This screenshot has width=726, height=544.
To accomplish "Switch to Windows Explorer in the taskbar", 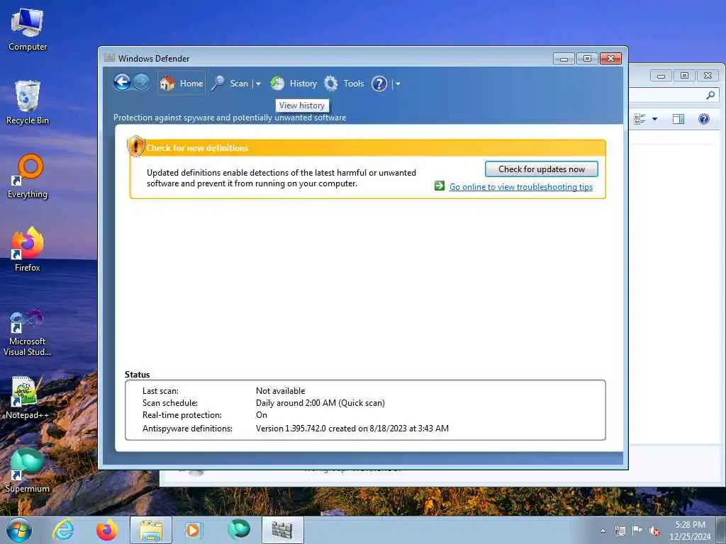I will [151, 530].
